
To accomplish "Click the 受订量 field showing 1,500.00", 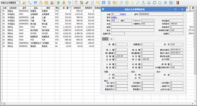I will (x=147, y=59).
